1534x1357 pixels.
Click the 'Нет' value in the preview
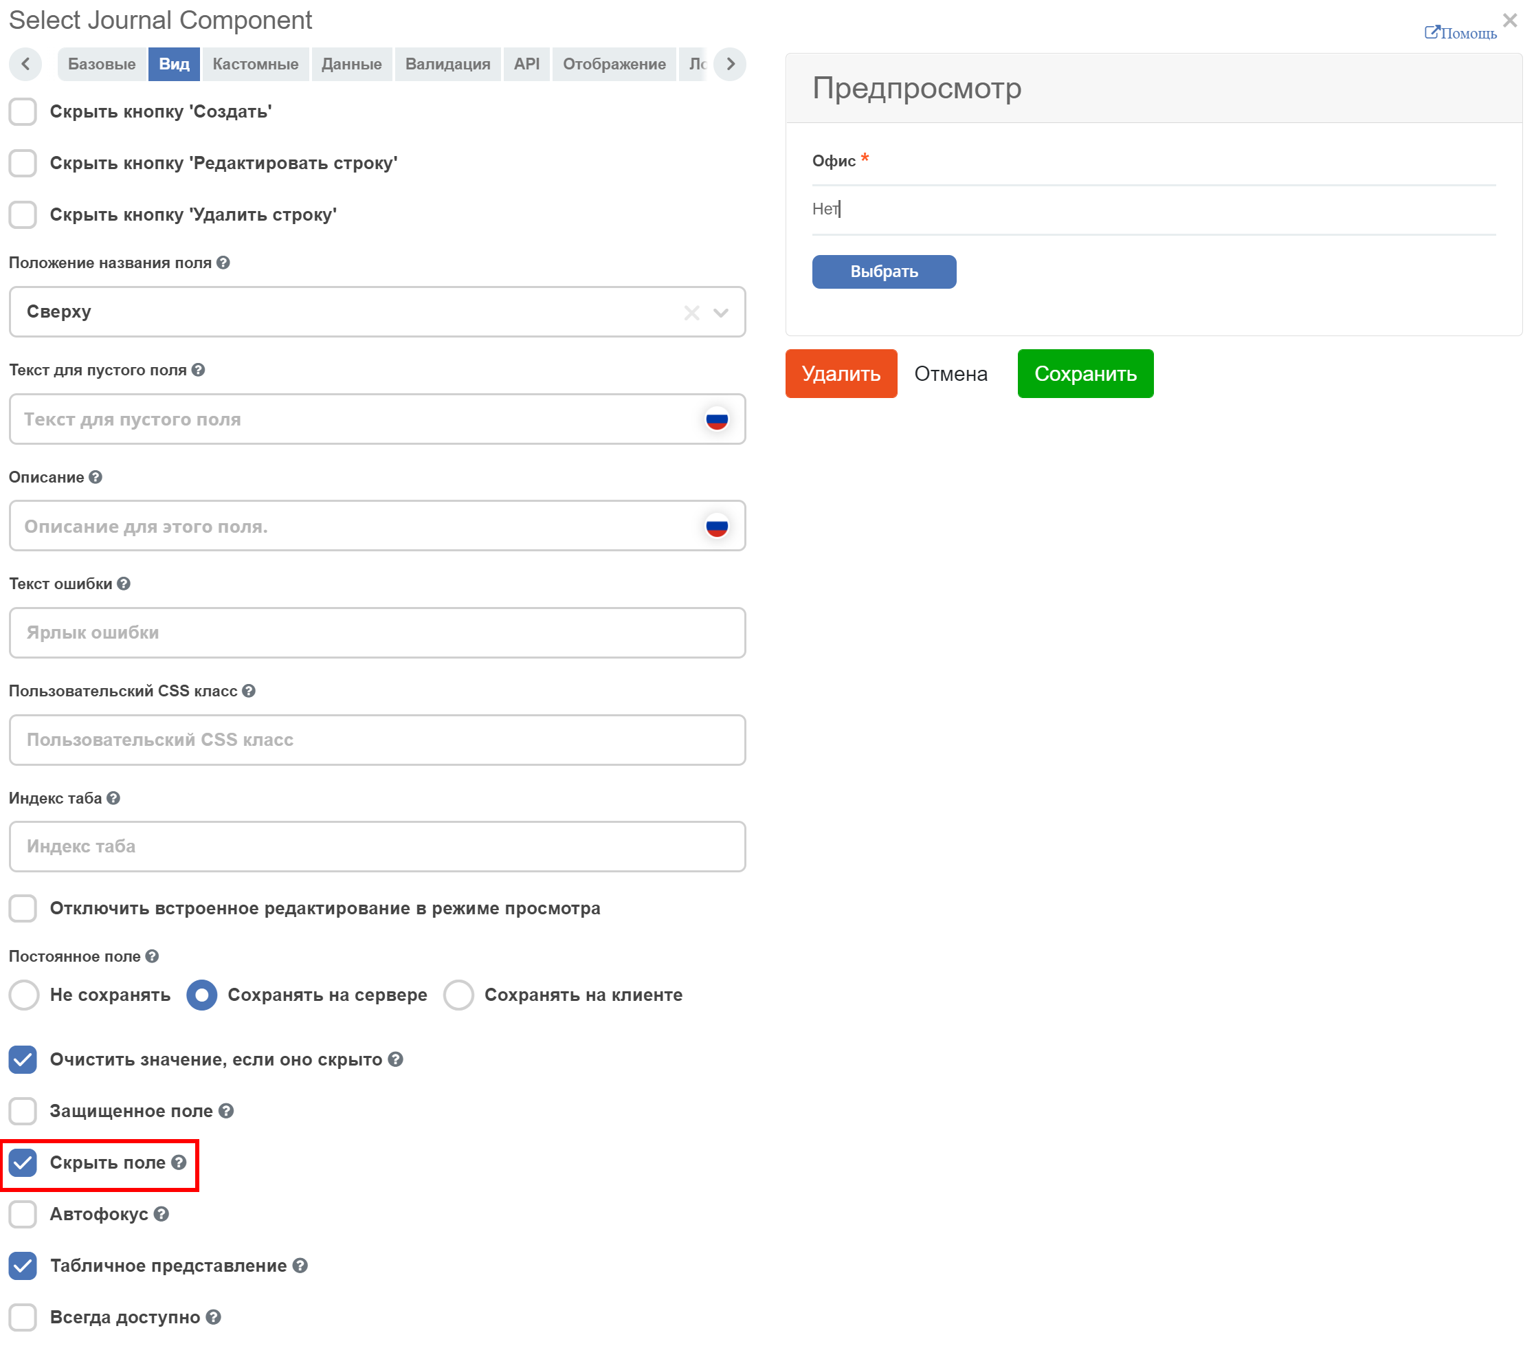click(x=825, y=210)
